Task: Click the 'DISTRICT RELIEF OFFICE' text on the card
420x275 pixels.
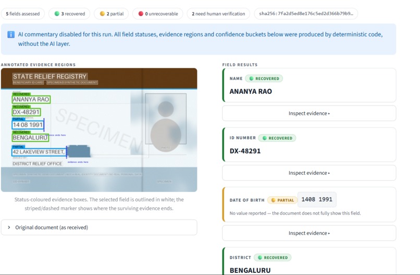Action: coord(37,164)
